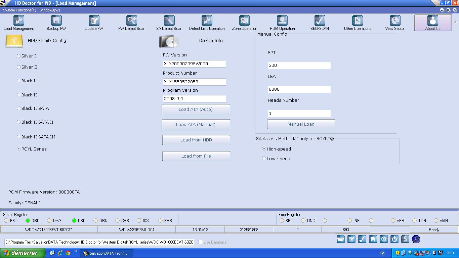Viewport: 459px width, 258px height.
Task: Click the blue globe icon in bottom toolbar
Action: coord(416,239)
